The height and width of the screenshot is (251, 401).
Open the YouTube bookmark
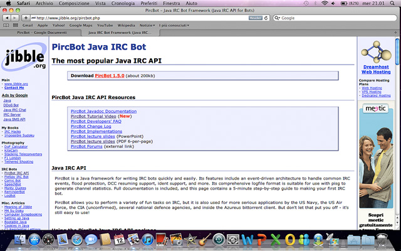105,25
